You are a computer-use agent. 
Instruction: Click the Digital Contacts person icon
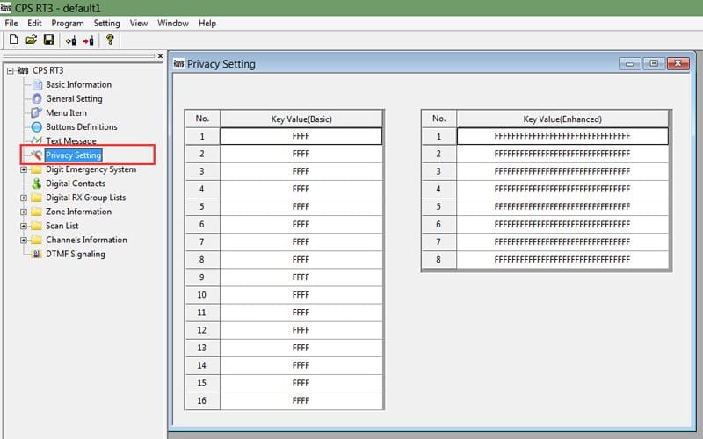click(x=37, y=184)
